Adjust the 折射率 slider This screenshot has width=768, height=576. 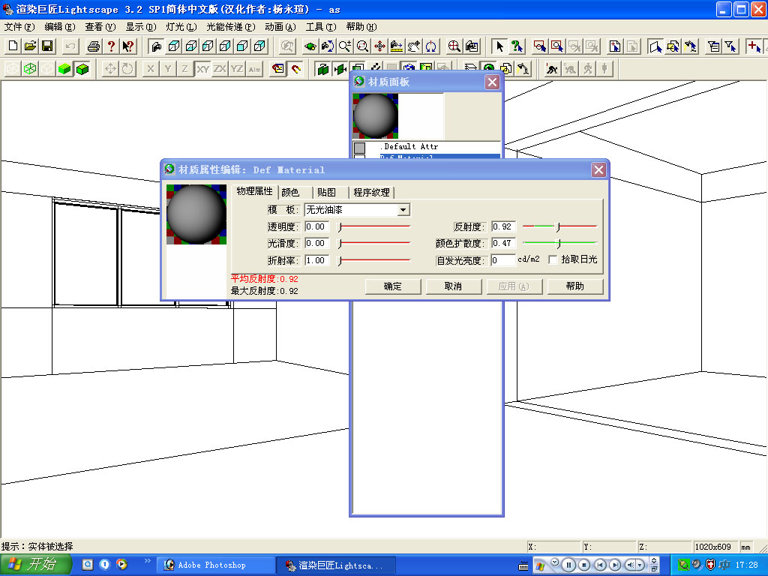click(x=375, y=260)
